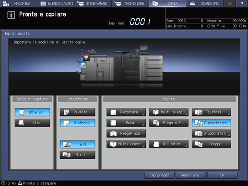The image size is (248, 186).
Task: Click the Memoria 99.999% value
Action: tap(239, 21)
